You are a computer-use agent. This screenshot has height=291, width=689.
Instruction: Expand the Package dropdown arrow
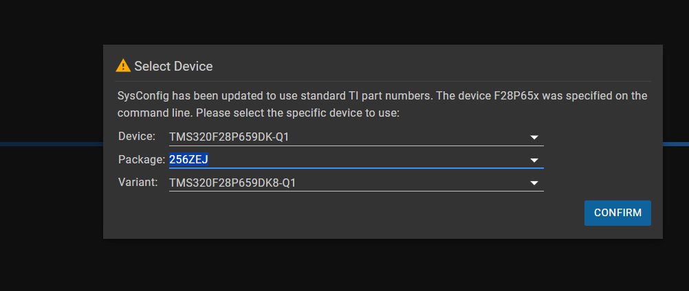(534, 160)
